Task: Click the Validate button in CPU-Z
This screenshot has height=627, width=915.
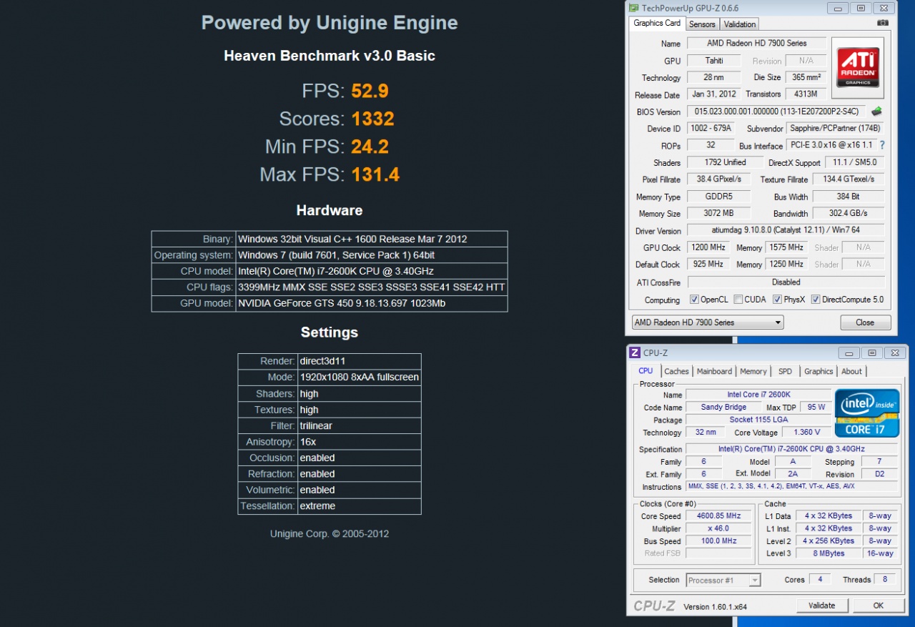Action: [x=821, y=606]
